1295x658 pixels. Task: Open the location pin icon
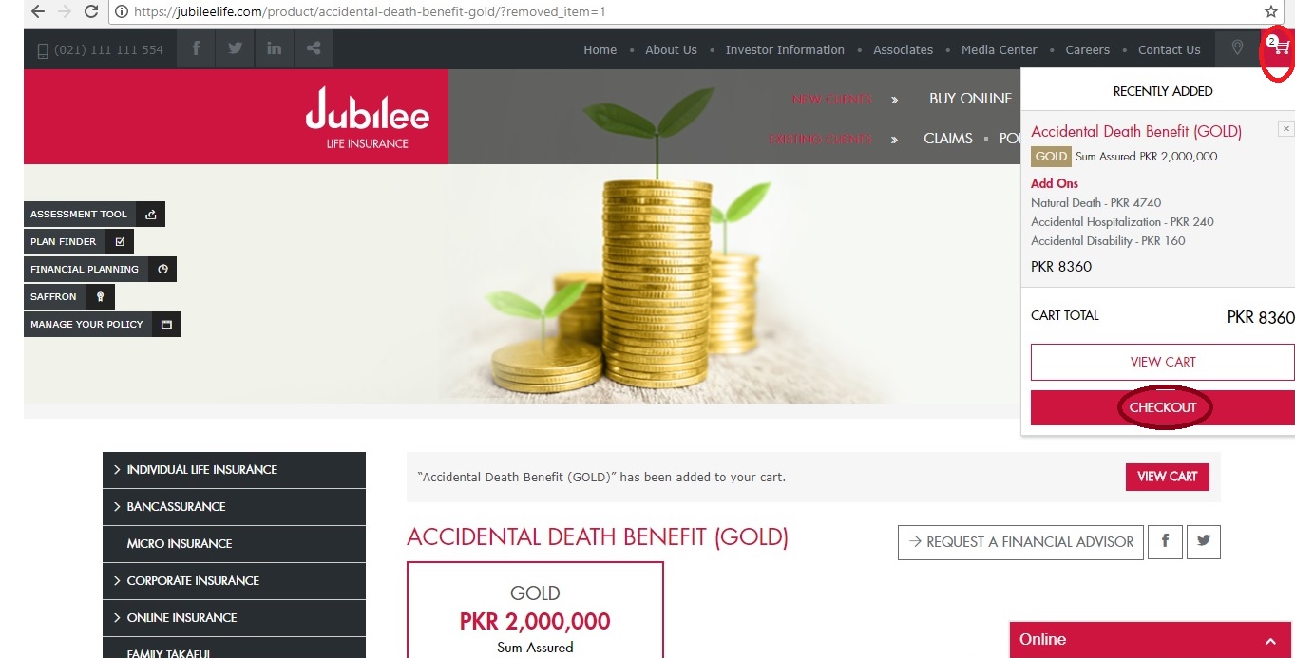[1236, 48]
